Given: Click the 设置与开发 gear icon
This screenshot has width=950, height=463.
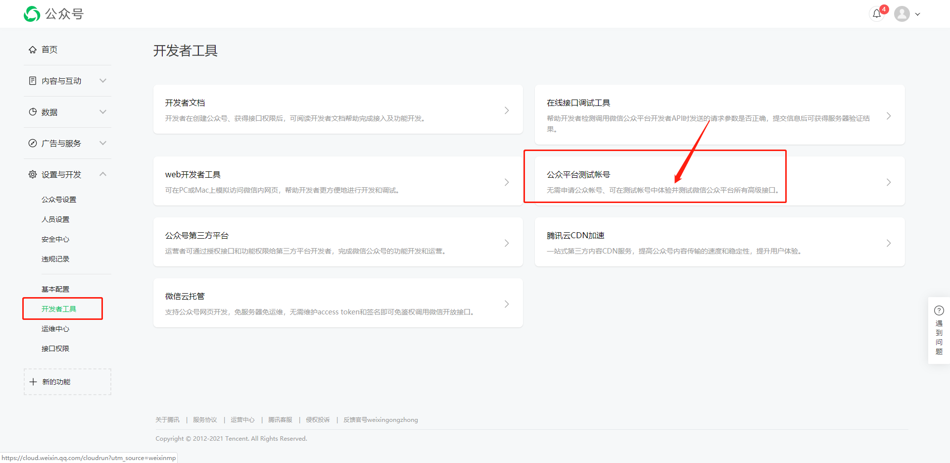Looking at the screenshot, I should coord(33,174).
